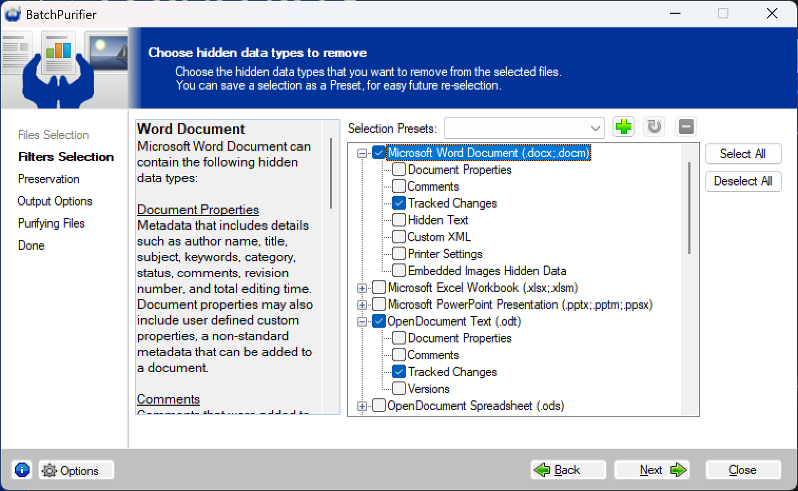Select the Microsoft Word Document tree label
This screenshot has height=491, width=798.
pyautogui.click(x=489, y=153)
